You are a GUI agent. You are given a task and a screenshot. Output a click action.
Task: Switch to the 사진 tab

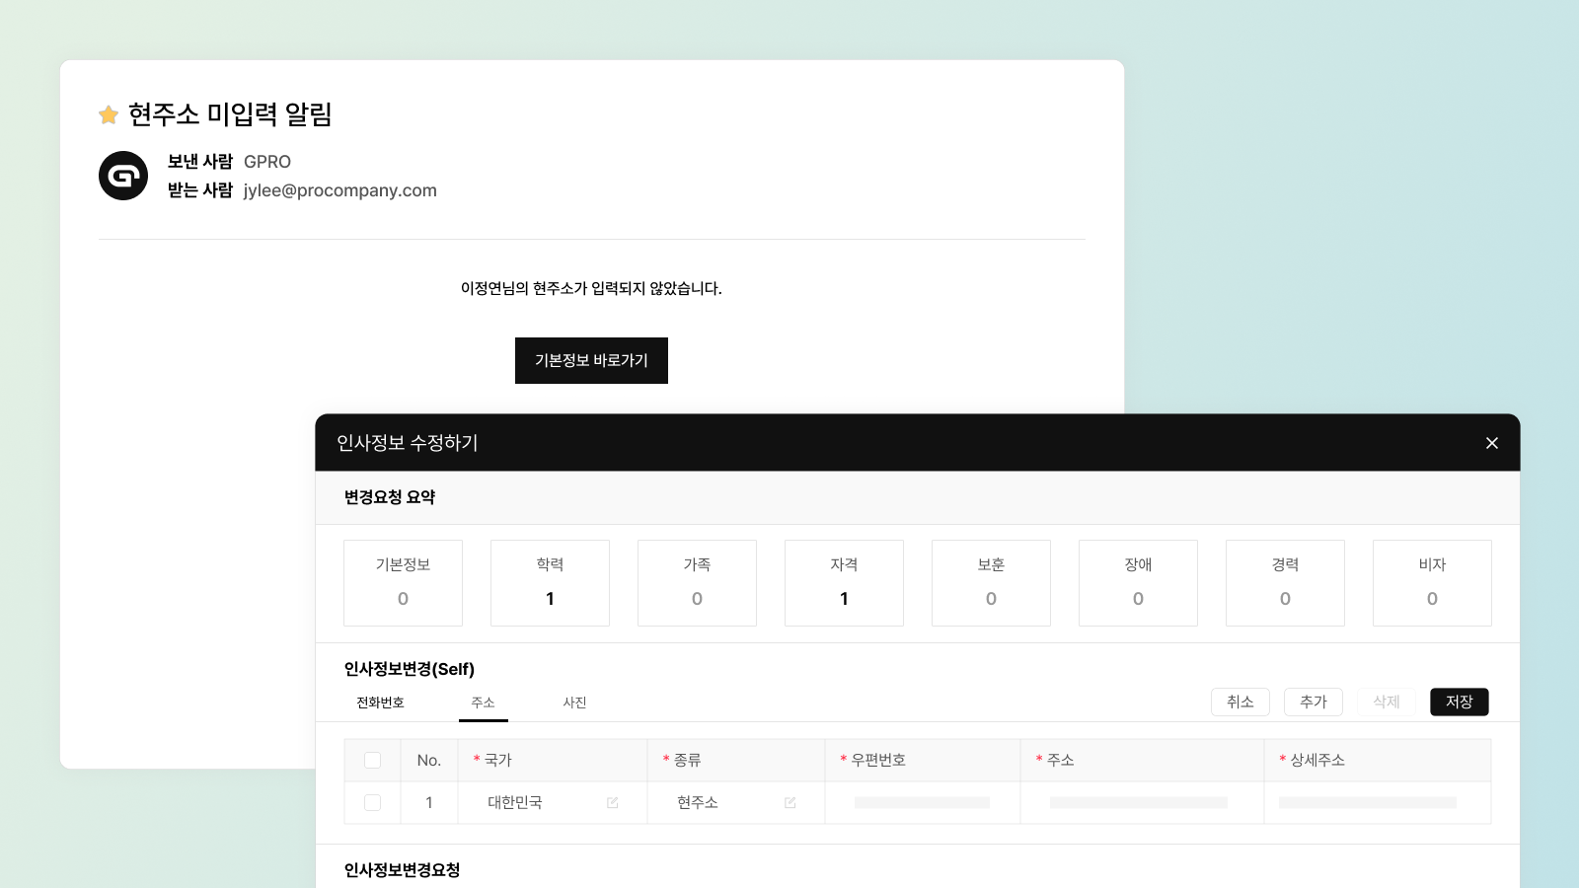pos(574,703)
